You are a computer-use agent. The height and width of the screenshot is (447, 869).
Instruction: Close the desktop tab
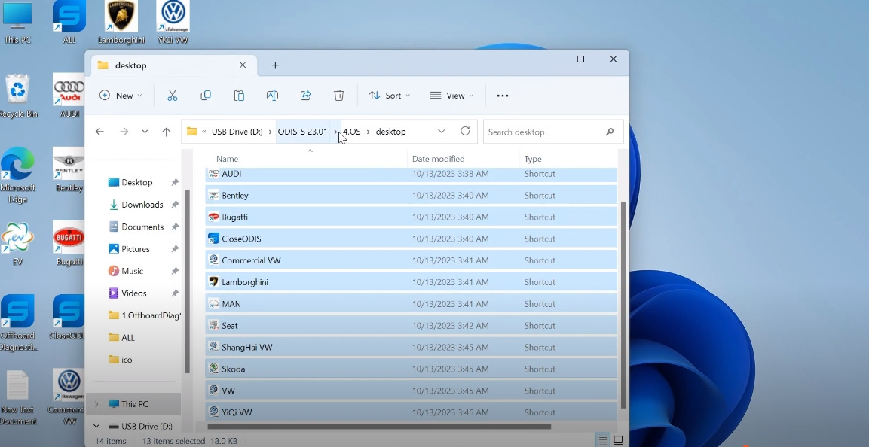(x=243, y=65)
